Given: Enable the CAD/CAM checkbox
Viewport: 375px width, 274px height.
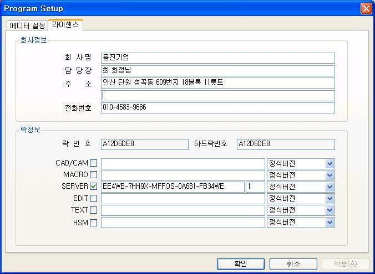Looking at the screenshot, I should [93, 163].
